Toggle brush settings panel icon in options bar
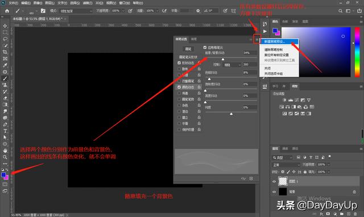This screenshot has height=217, width=364. [x=43, y=11]
